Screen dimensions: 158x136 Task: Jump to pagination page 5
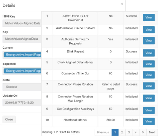tap(143, 132)
